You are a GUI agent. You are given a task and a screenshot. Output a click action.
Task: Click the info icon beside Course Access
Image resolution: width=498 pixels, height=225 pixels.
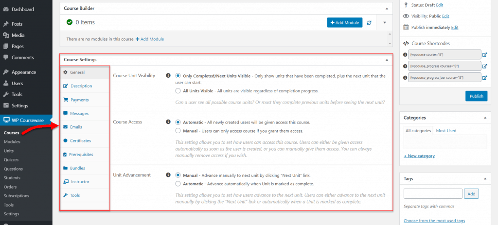[168, 122]
